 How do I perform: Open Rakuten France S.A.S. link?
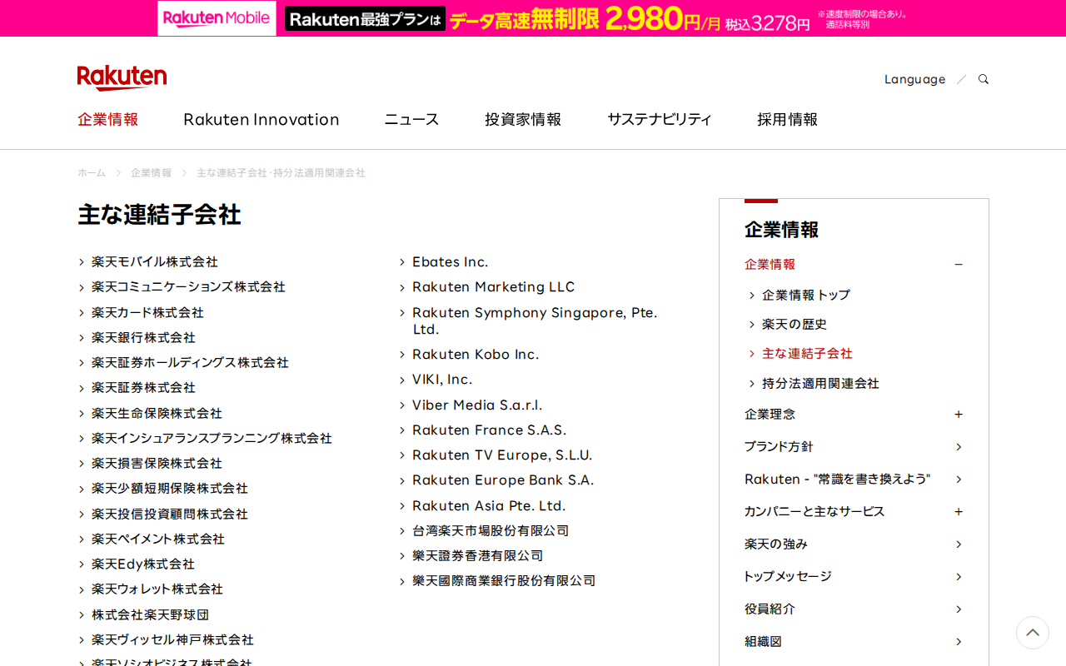coord(490,430)
